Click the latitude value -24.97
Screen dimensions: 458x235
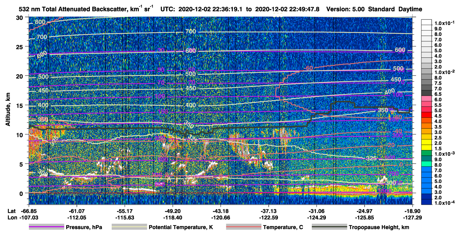click(365, 211)
